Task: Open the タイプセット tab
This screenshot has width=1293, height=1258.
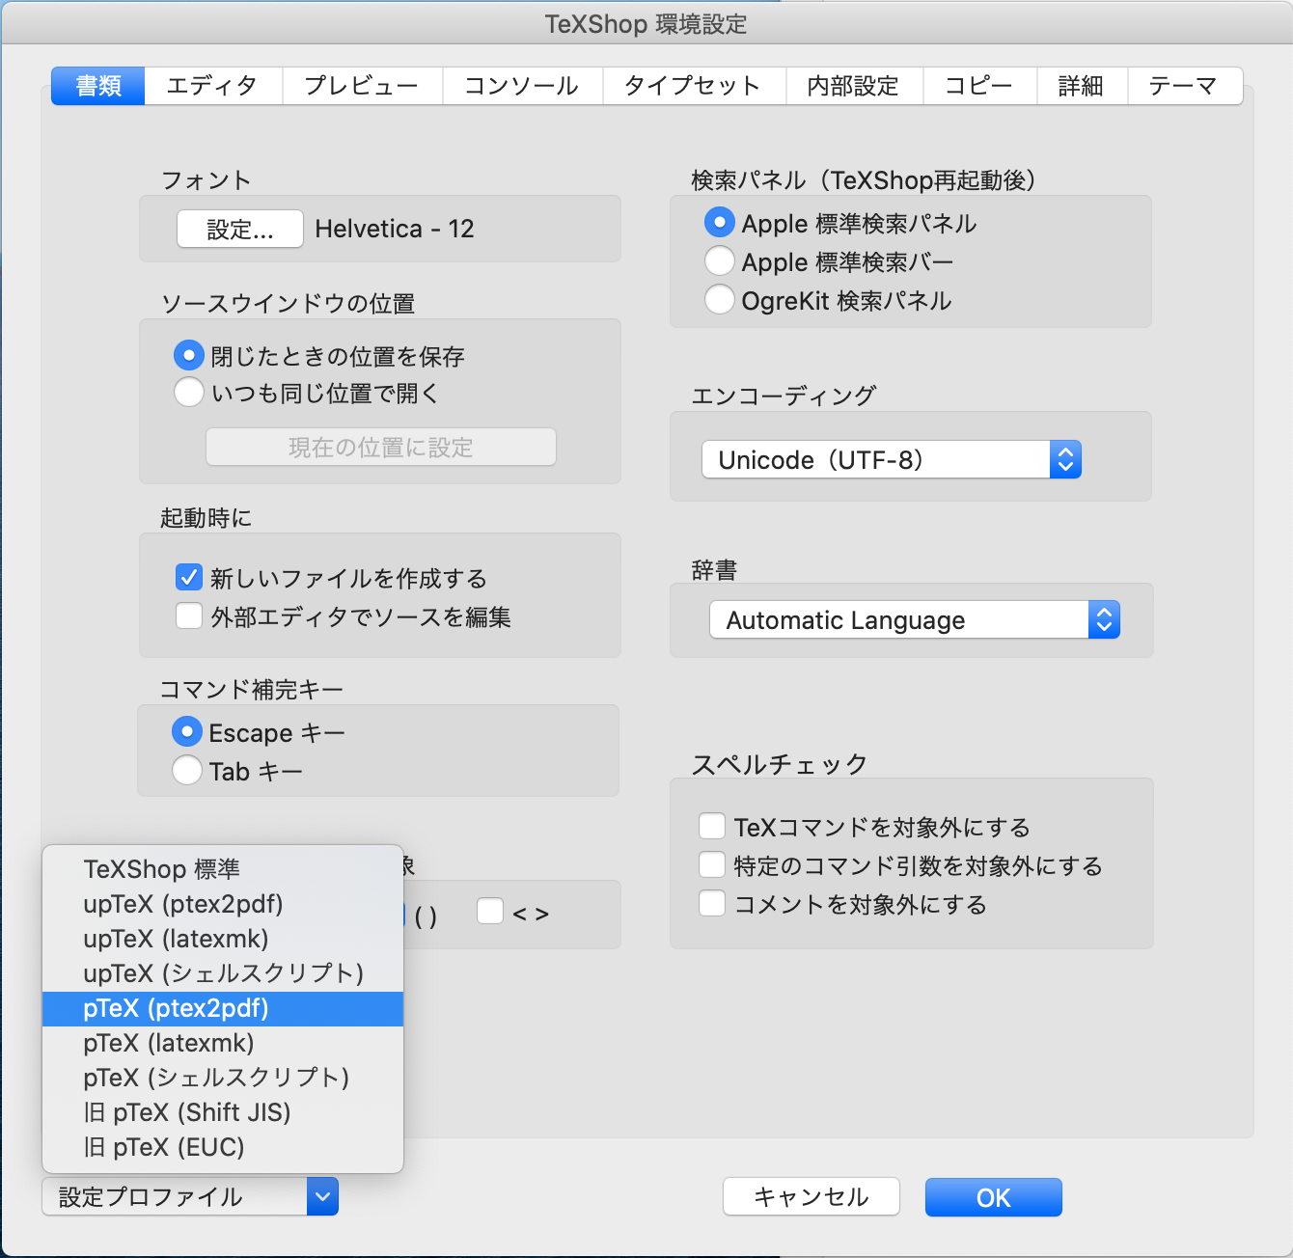Action: [x=694, y=86]
